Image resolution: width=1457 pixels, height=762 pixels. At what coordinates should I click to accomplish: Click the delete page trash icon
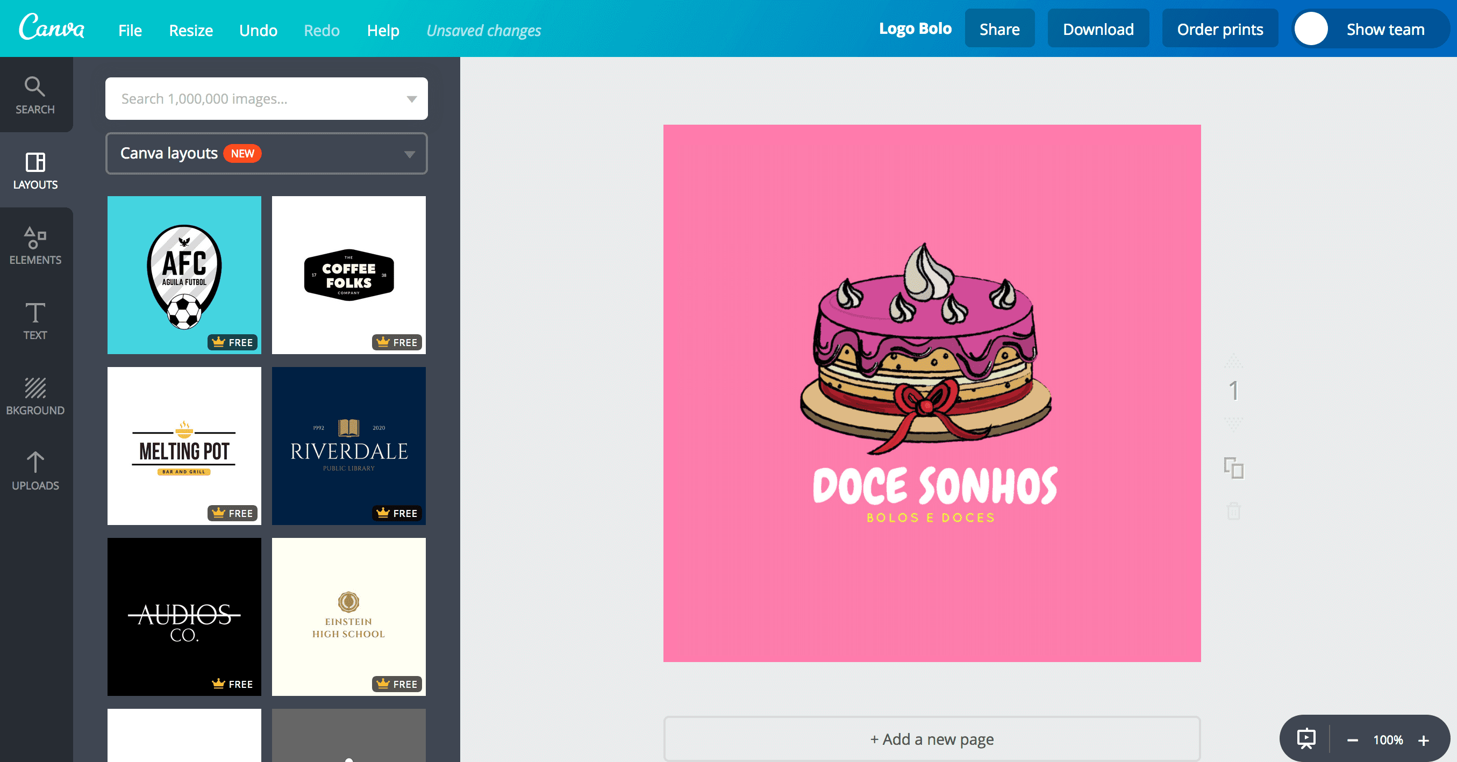(x=1233, y=511)
